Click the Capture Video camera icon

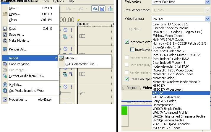click(x=5, y=64)
